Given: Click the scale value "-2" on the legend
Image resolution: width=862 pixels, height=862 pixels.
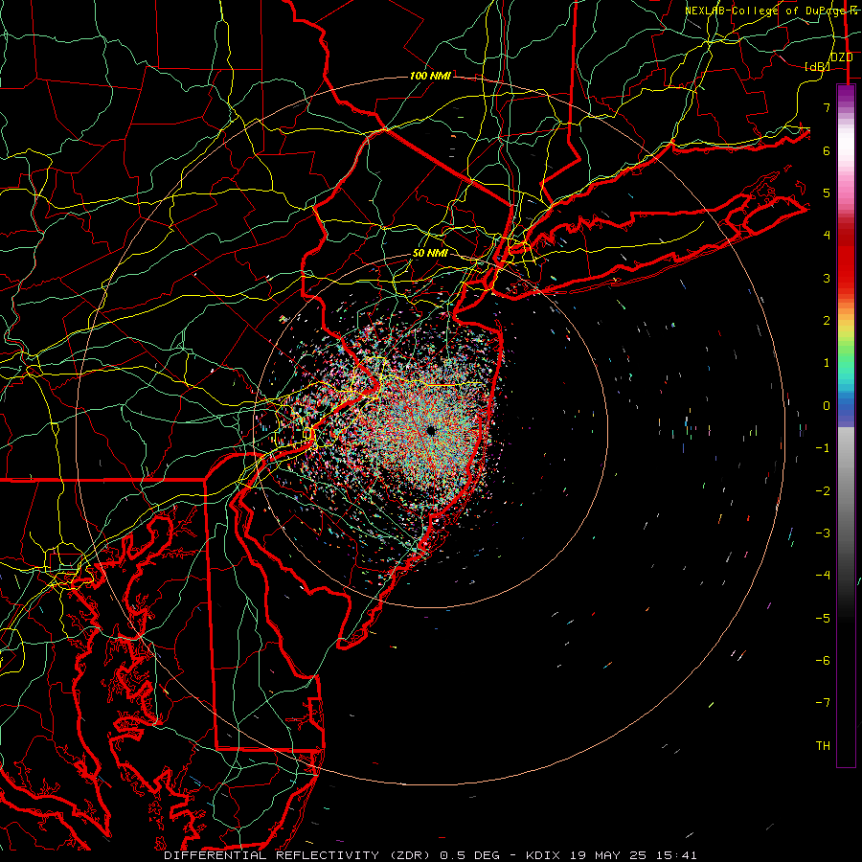Looking at the screenshot, I should (x=823, y=491).
